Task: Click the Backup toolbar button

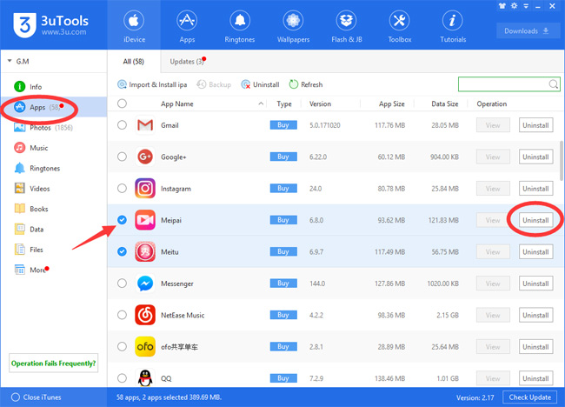Action: pyautogui.click(x=214, y=84)
